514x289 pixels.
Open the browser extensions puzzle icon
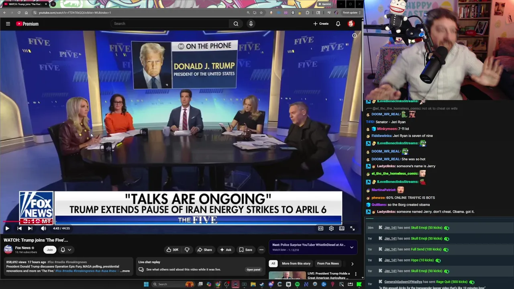(x=308, y=12)
